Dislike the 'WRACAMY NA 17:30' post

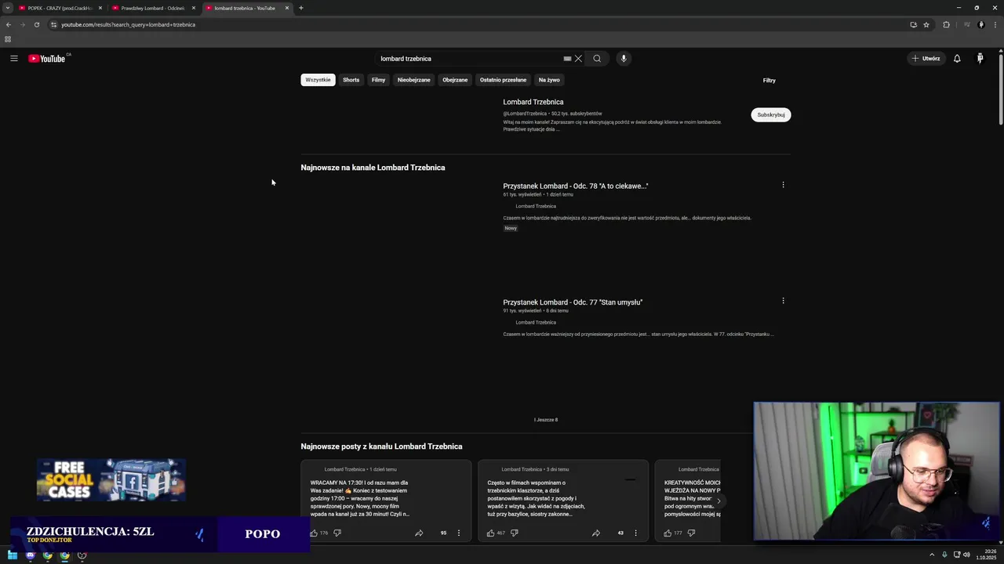point(337,533)
